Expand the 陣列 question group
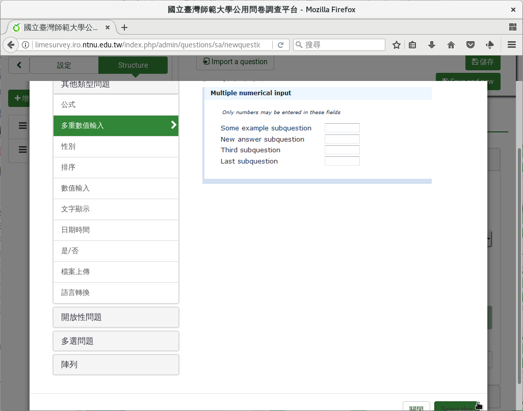 coord(116,365)
